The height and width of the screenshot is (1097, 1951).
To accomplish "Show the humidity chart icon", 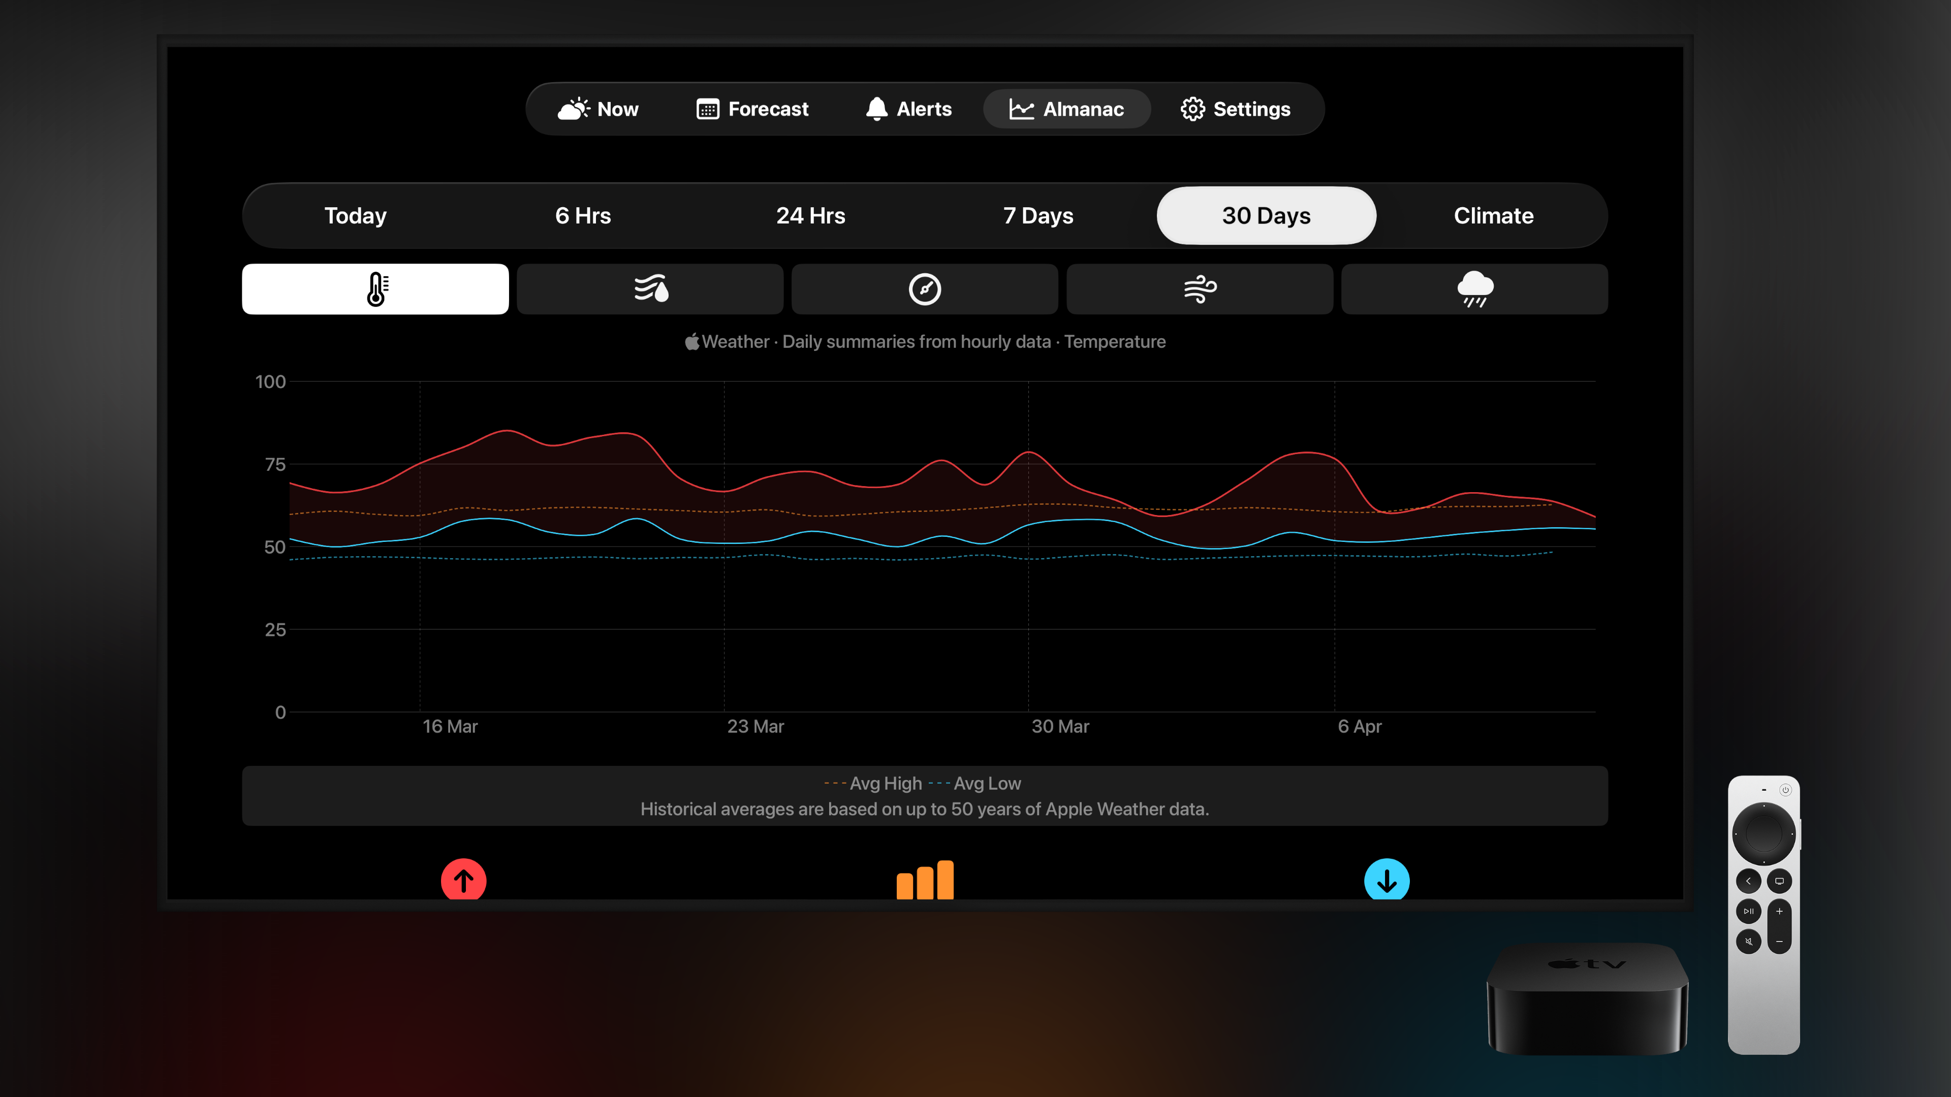I will click(650, 288).
